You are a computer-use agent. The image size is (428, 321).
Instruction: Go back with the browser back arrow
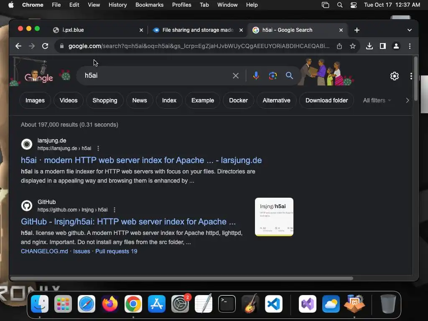click(18, 46)
